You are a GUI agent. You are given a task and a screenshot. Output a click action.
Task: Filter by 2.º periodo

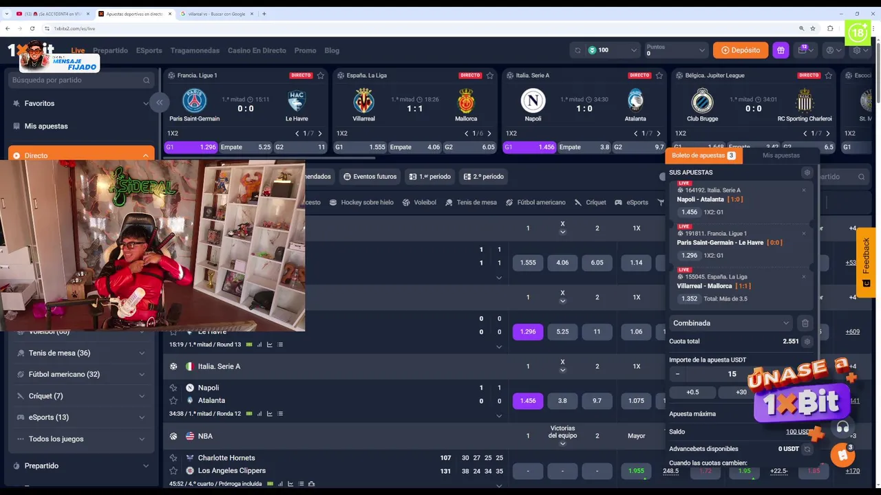[x=484, y=177]
